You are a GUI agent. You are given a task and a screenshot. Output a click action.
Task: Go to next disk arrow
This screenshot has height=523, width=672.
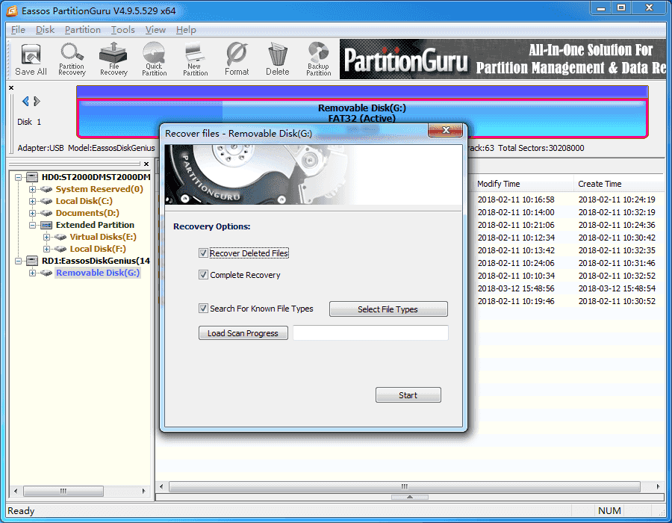coord(37,101)
